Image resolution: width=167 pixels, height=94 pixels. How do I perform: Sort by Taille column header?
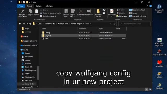click(118, 28)
